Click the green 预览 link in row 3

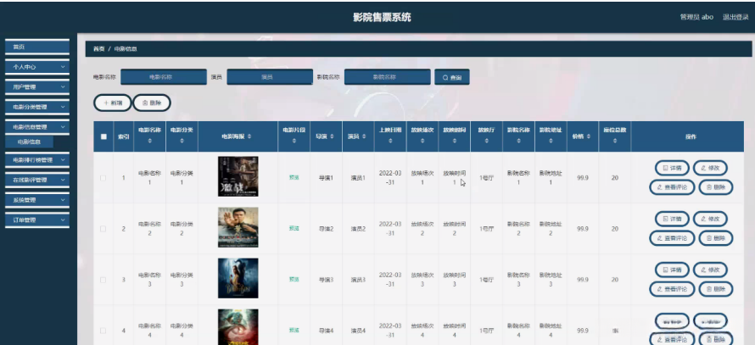coord(294,279)
